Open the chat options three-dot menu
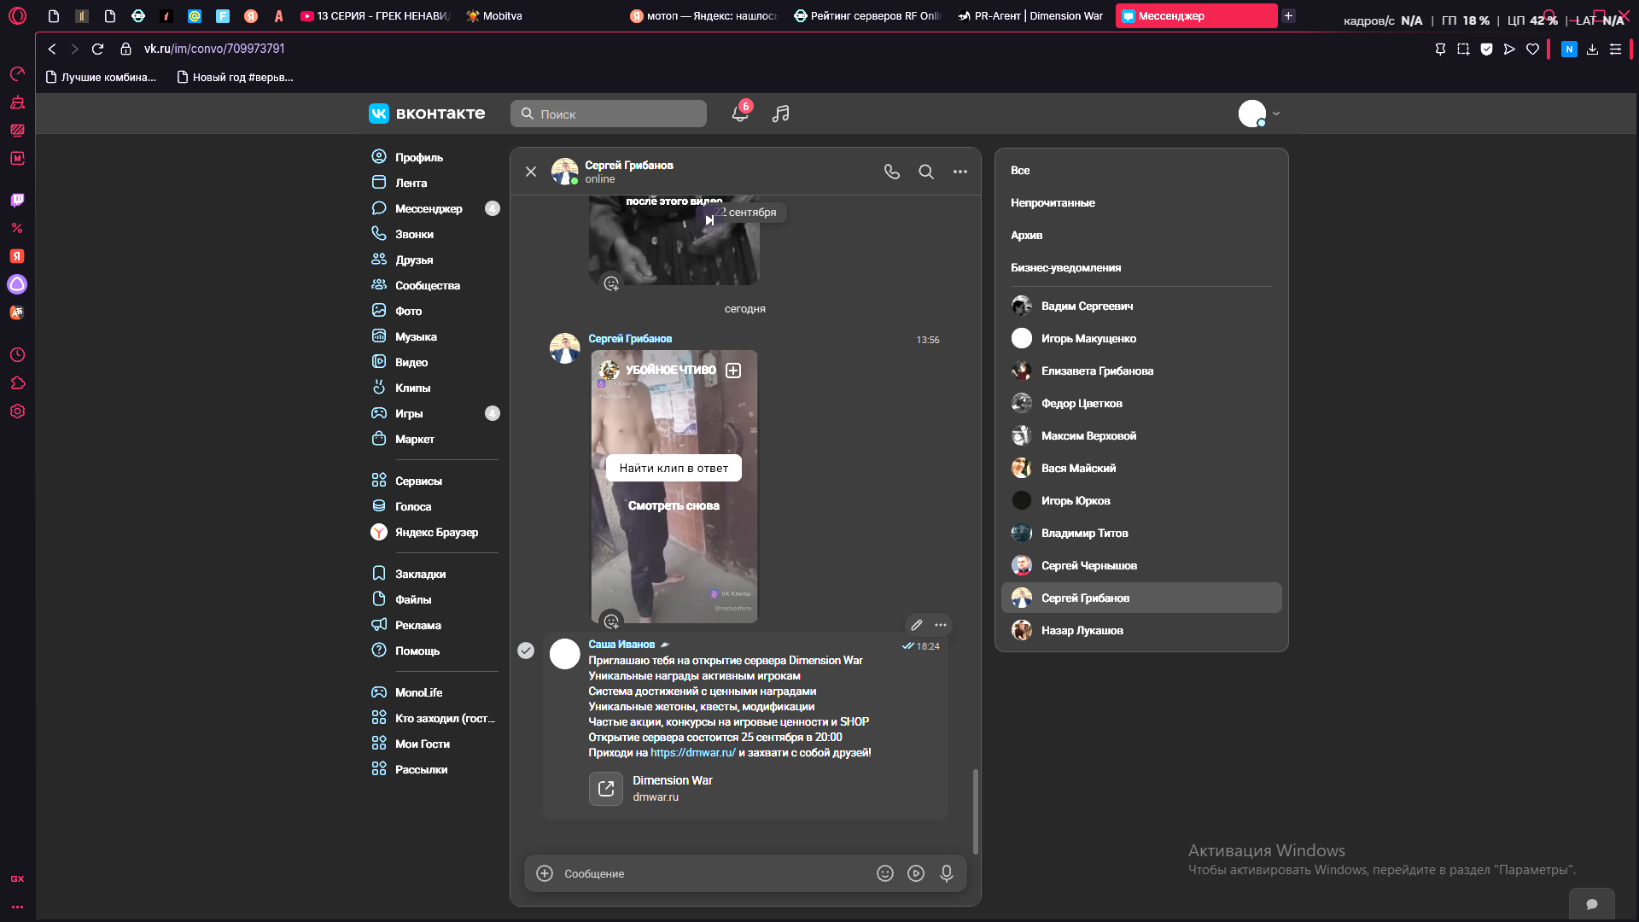1639x922 pixels. 960,172
